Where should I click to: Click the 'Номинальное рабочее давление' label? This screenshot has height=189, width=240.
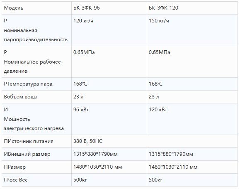32,66
